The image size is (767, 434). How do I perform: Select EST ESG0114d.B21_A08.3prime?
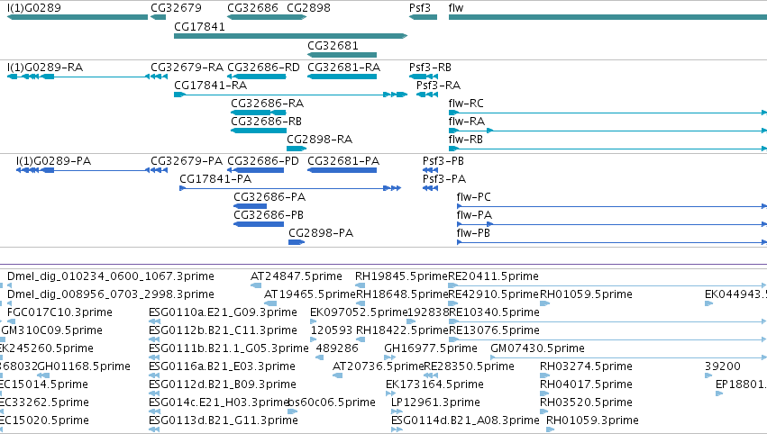(397, 429)
